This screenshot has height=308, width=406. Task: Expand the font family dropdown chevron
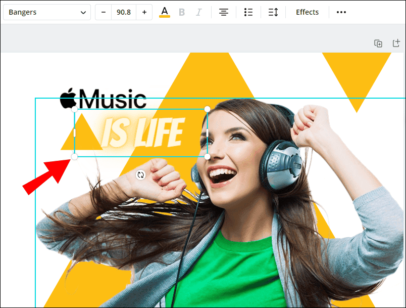point(84,12)
